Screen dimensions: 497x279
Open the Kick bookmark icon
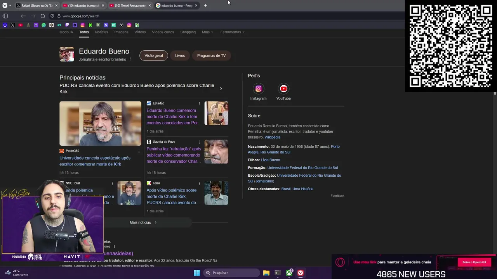coord(90,25)
